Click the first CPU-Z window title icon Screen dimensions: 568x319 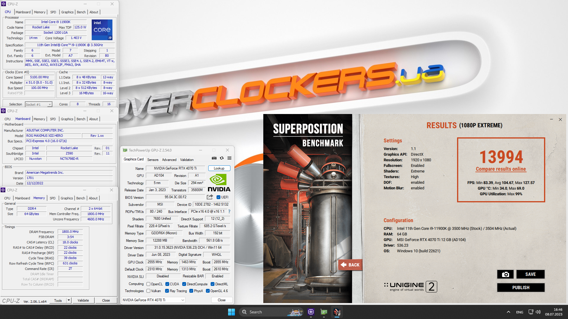pyautogui.click(x=4, y=4)
